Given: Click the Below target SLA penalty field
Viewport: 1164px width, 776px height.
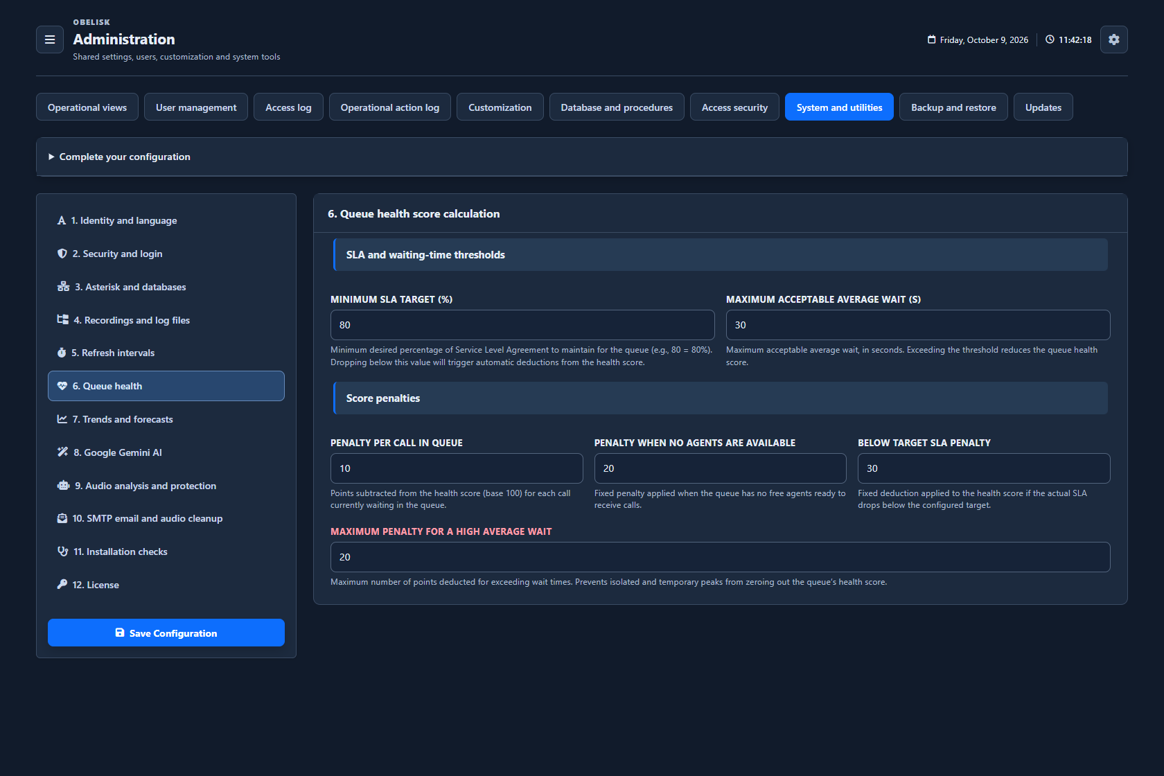Looking at the screenshot, I should (984, 468).
